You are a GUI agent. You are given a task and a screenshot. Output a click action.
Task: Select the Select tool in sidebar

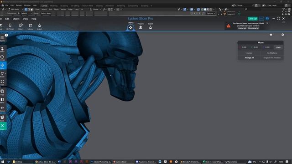[x=2, y=49]
